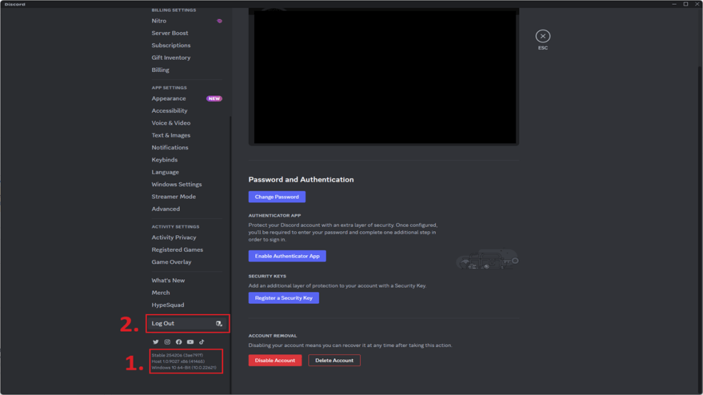703x395 pixels.
Task: Click the TikTok icon in the social row
Action: click(x=201, y=342)
